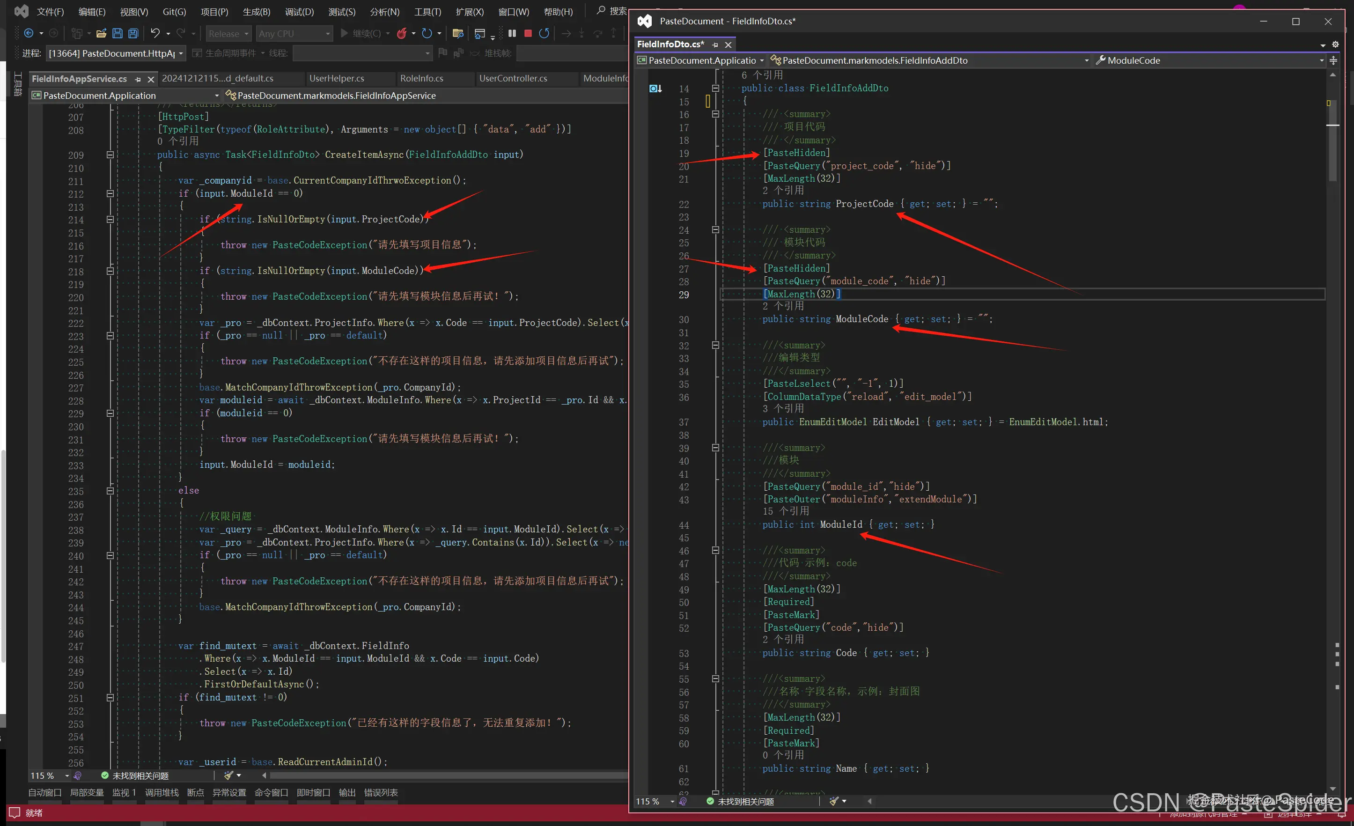Click the Hot Reload flame icon

tap(402, 34)
